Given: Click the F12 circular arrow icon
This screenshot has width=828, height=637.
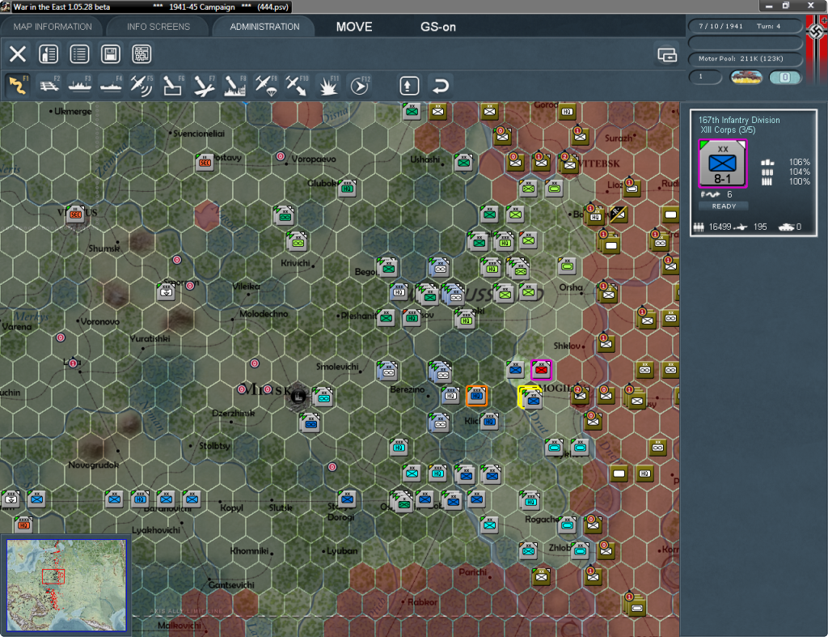Looking at the screenshot, I should pos(360,85).
